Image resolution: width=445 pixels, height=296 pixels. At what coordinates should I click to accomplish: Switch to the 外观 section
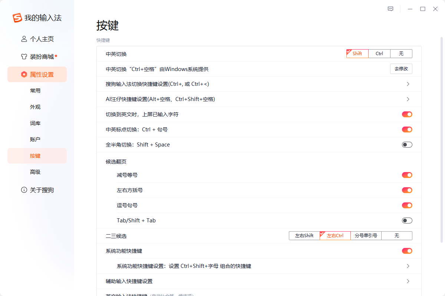pos(35,107)
